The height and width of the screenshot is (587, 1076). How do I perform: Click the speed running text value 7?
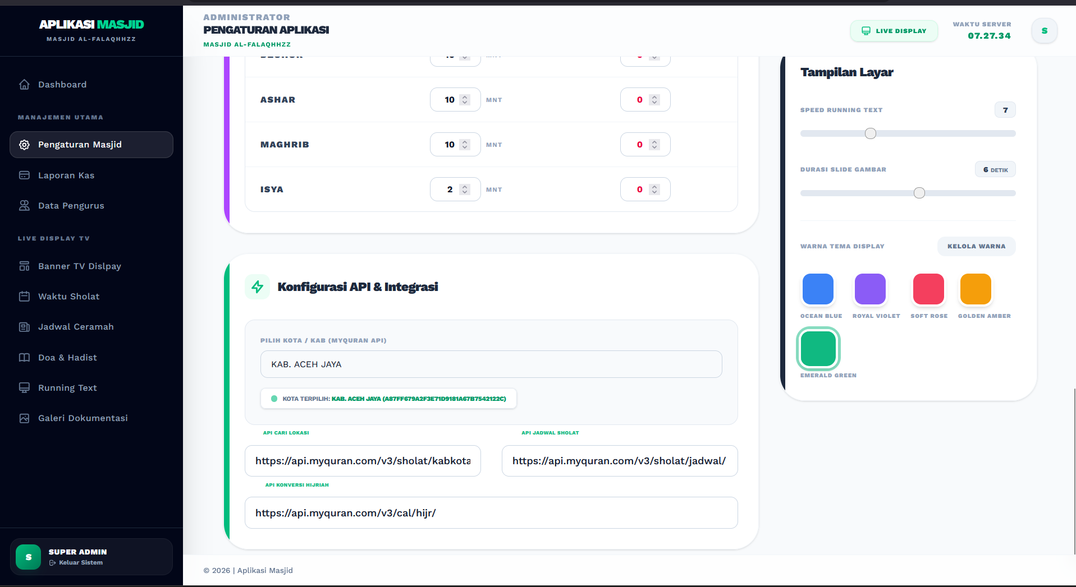tap(1005, 110)
